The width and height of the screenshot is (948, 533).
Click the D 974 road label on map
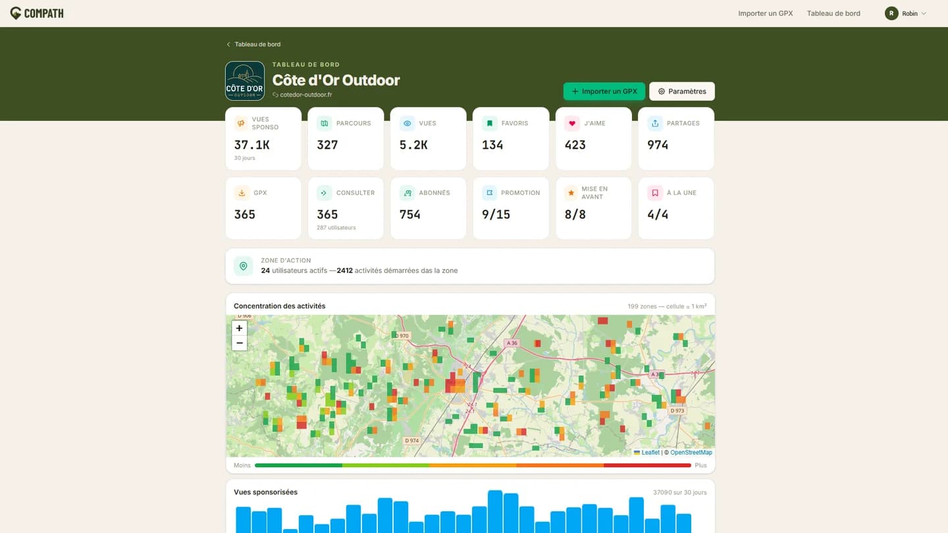coord(411,440)
